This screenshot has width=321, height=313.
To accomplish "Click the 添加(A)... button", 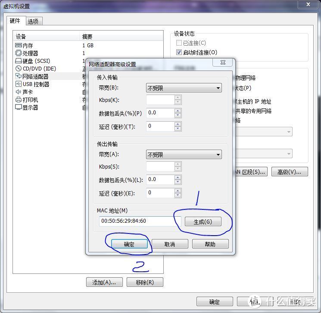I will pos(104,282).
